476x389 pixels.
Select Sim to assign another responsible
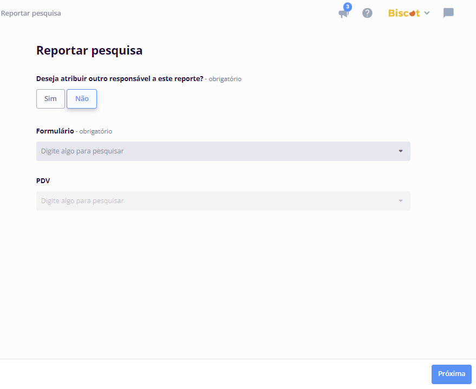click(x=50, y=99)
